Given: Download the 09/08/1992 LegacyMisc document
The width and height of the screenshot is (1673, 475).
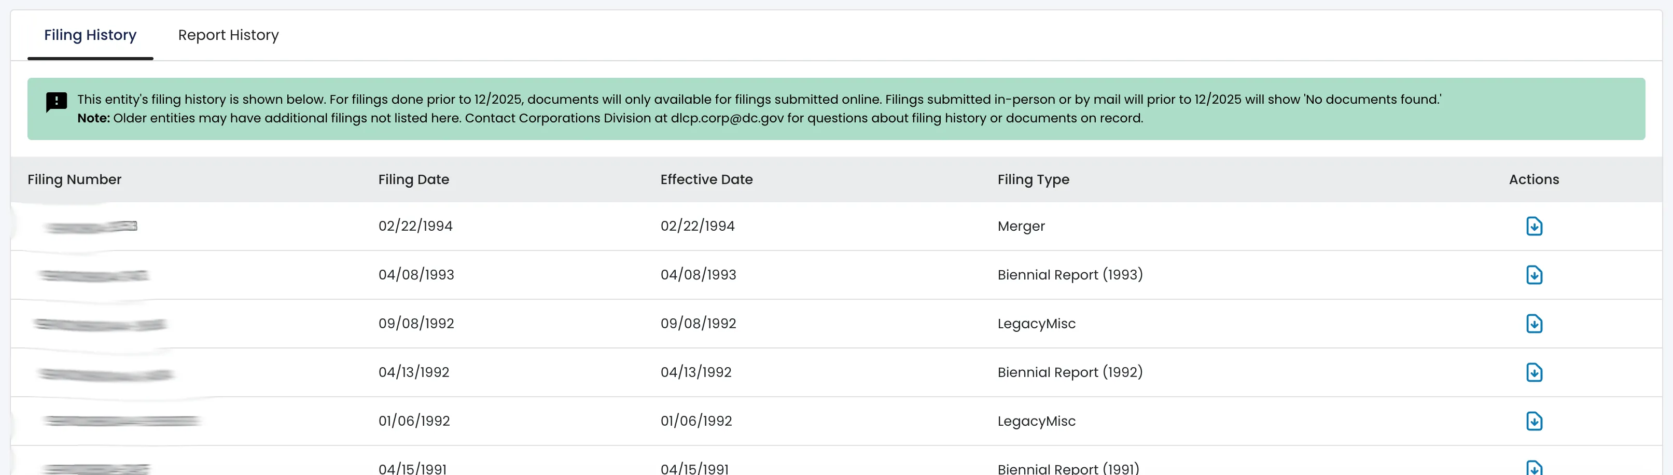Looking at the screenshot, I should 1533,324.
